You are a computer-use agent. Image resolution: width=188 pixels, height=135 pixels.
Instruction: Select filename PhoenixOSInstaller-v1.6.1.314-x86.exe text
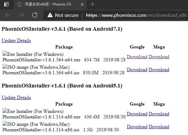click(41, 117)
